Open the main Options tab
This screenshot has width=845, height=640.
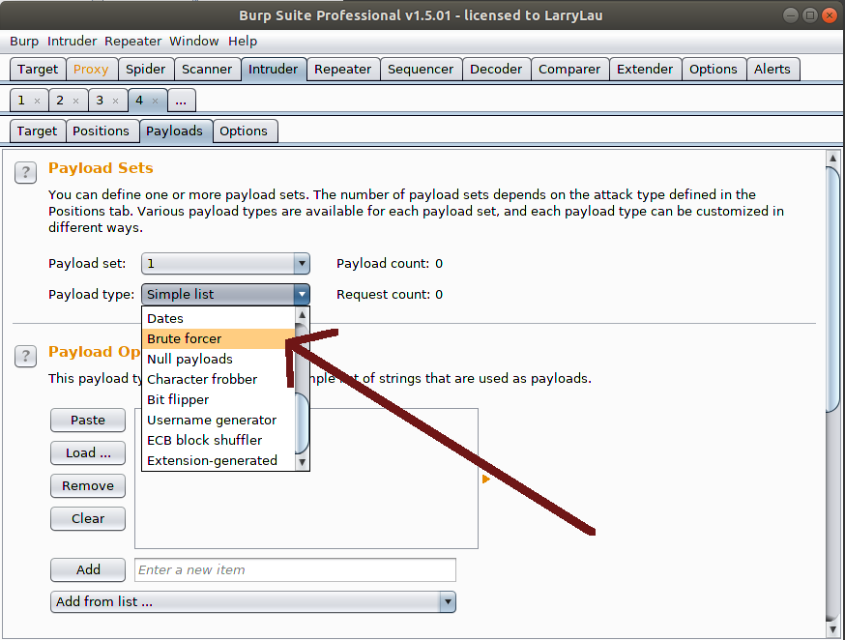714,70
